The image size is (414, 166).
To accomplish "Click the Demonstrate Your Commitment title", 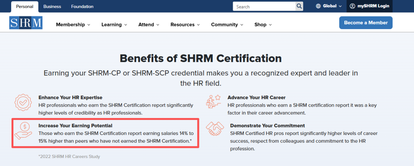I will [268, 126].
